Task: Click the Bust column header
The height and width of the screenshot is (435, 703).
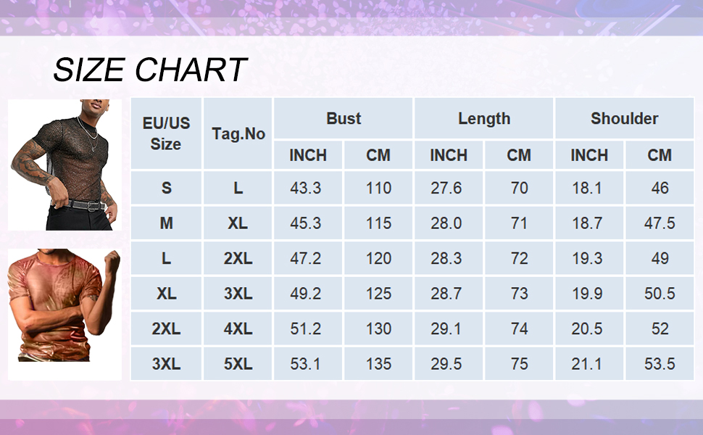Action: pos(344,118)
